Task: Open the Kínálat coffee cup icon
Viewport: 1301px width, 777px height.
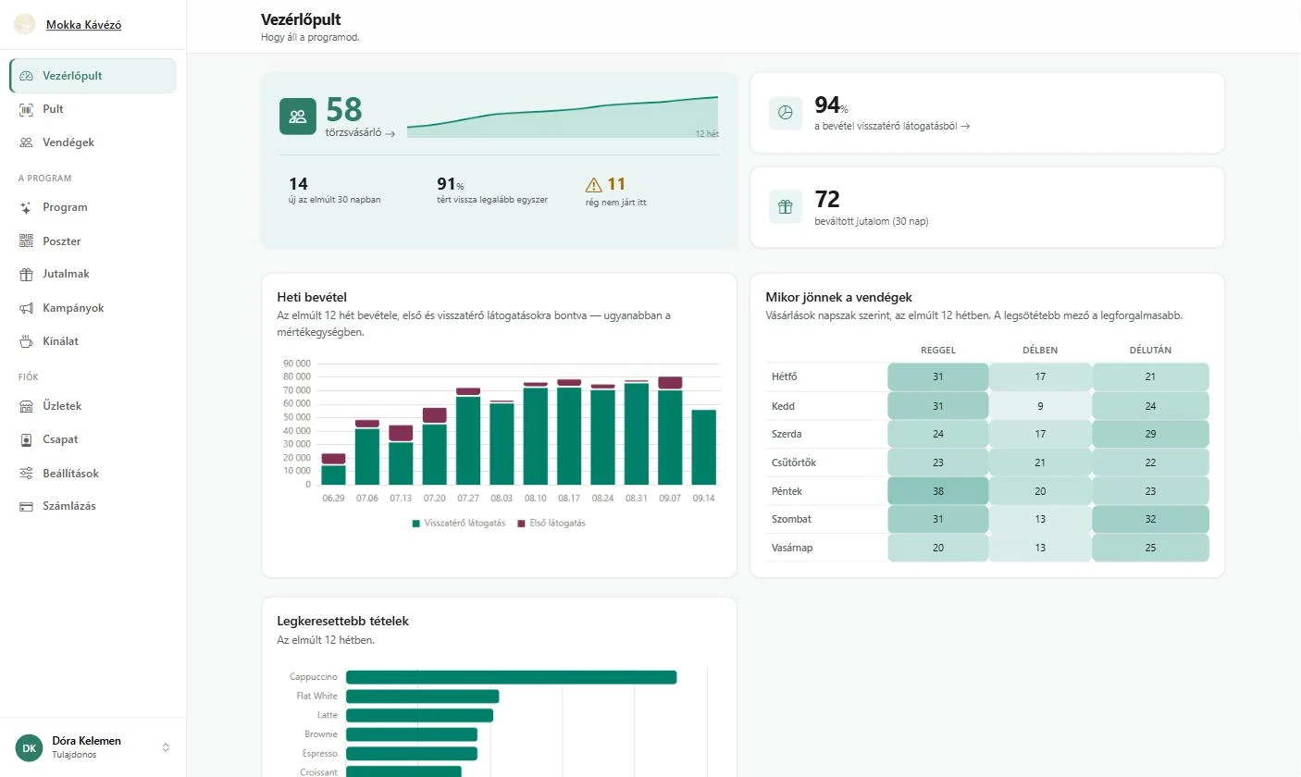Action: point(26,341)
